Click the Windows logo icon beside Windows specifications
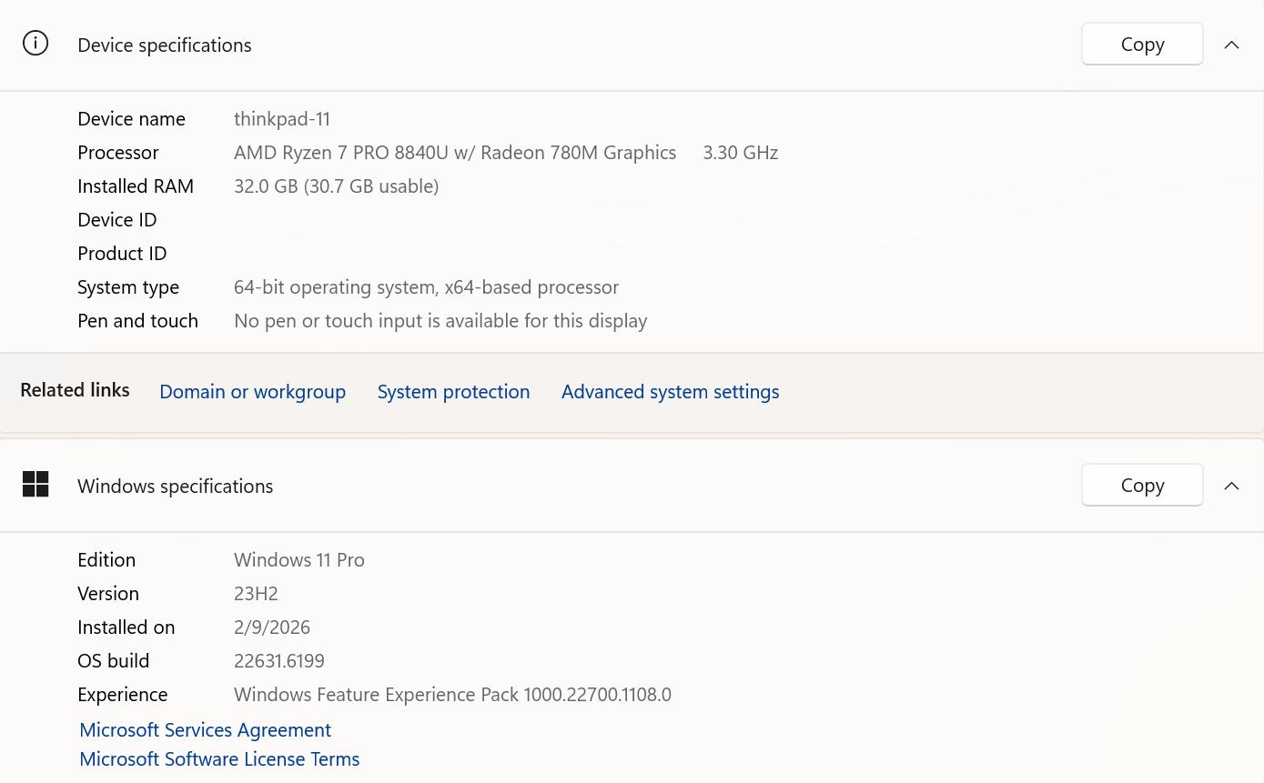 click(35, 484)
